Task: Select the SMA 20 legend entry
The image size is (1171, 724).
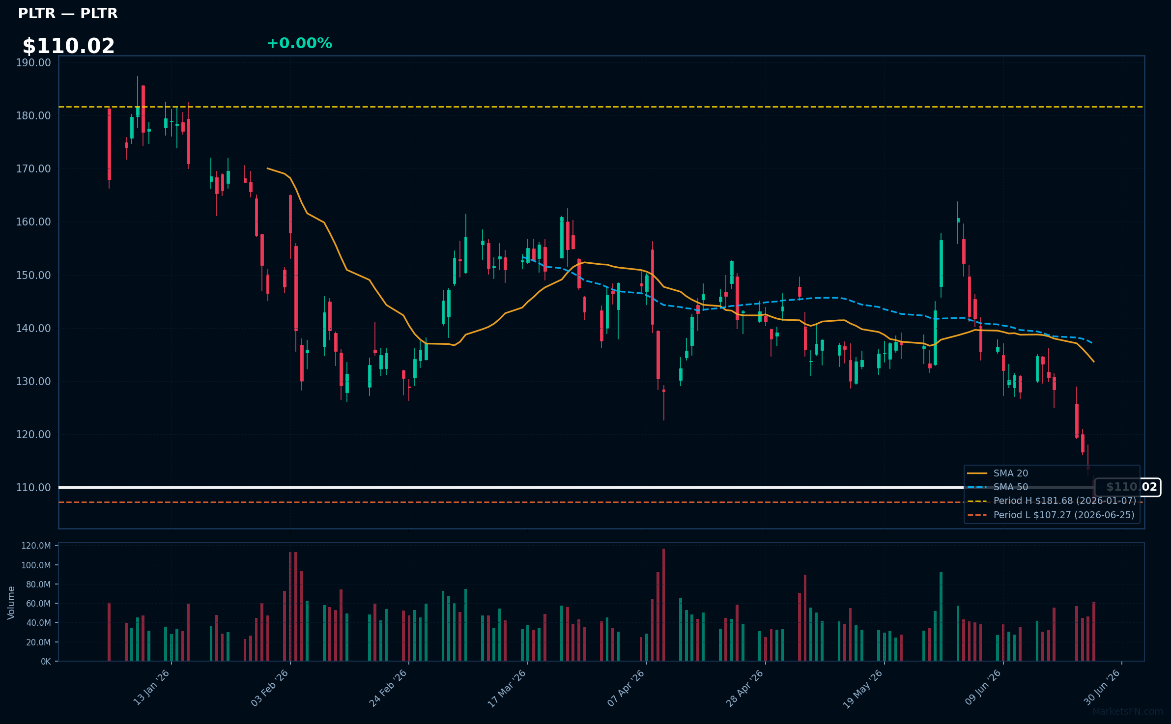Action: point(998,473)
